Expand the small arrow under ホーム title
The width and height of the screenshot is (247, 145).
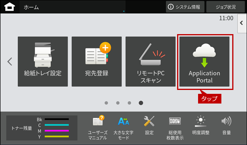coord(124,11)
